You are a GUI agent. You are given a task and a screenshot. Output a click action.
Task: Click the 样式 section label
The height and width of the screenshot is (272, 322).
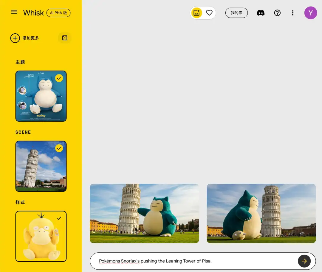[x=20, y=202]
